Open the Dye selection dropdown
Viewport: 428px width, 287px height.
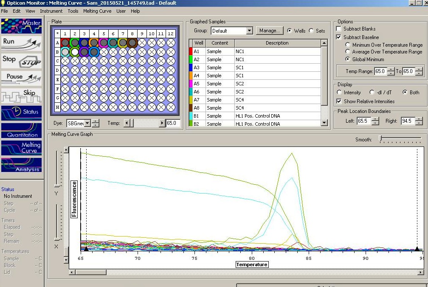[x=87, y=124]
